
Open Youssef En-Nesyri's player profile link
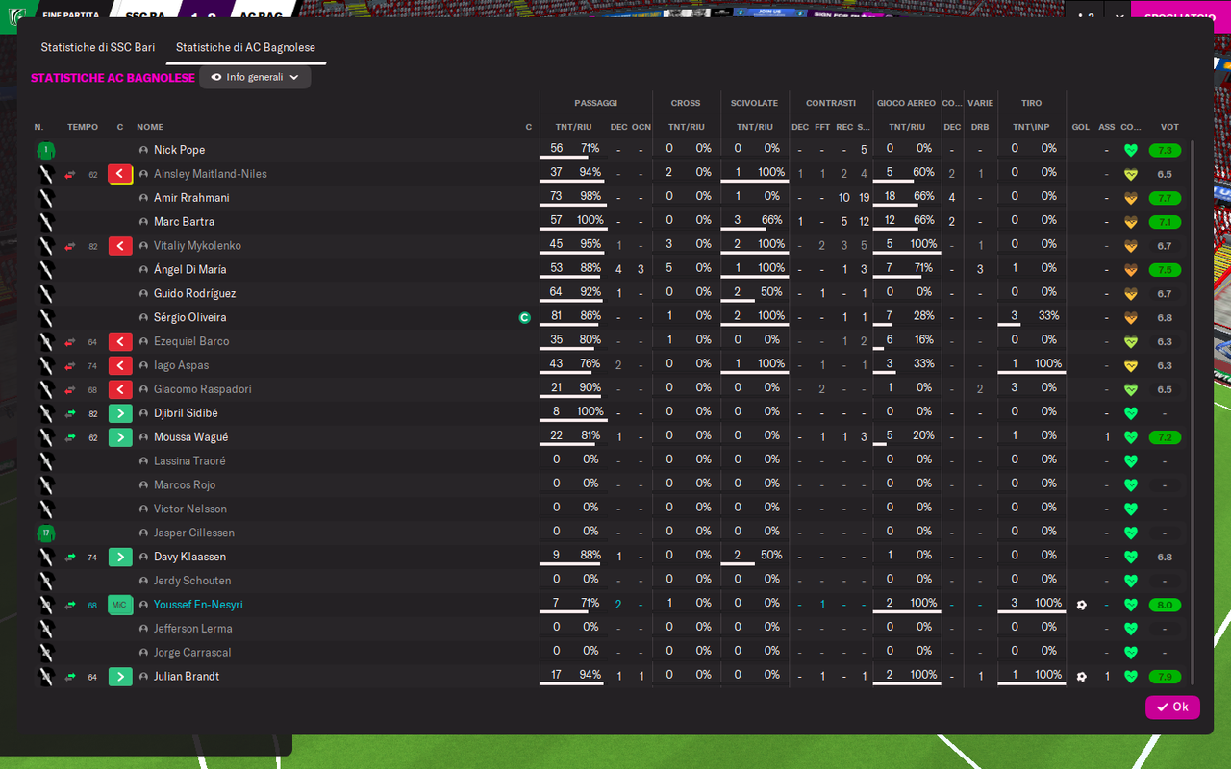(x=198, y=605)
